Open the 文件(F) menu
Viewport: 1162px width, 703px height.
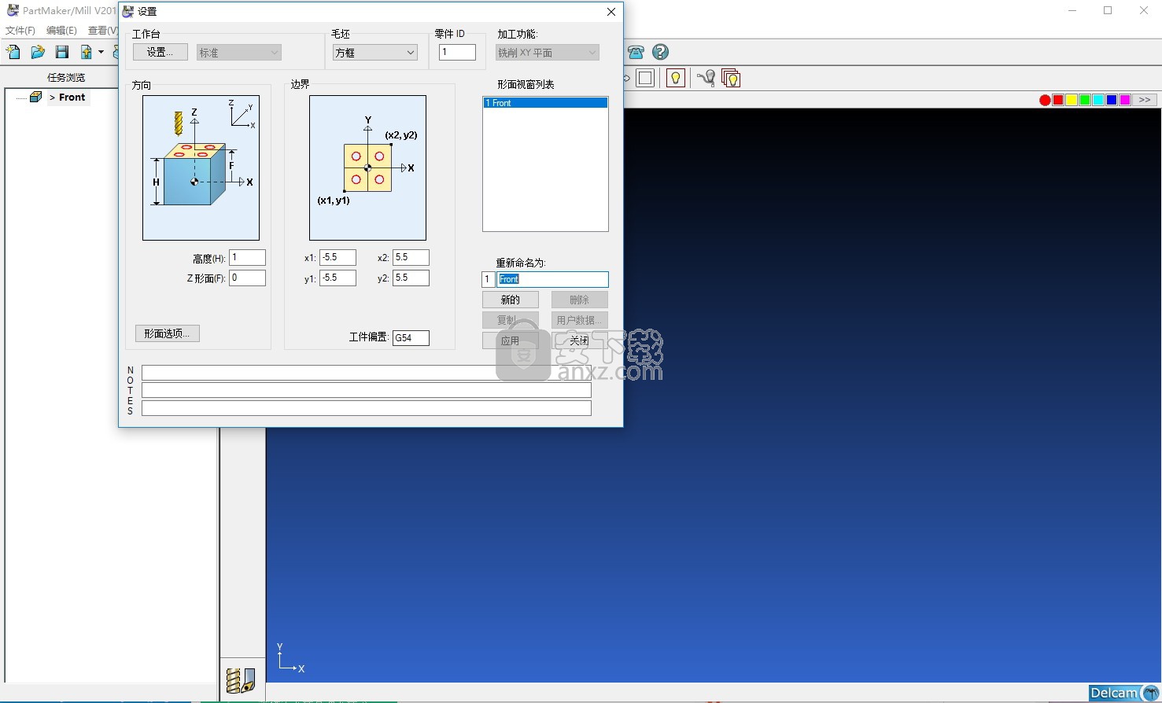pyautogui.click(x=20, y=30)
